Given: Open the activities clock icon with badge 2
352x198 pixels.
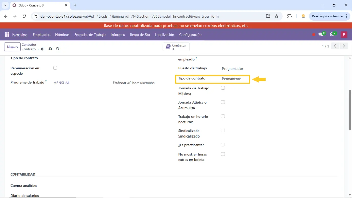Looking at the screenshot, I should [332, 35].
